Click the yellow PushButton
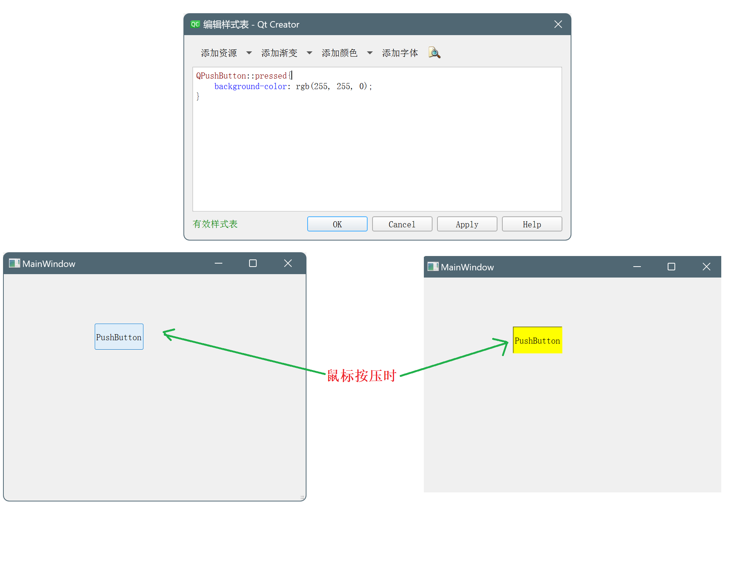Screen dimensions: 739x563 [x=537, y=340]
